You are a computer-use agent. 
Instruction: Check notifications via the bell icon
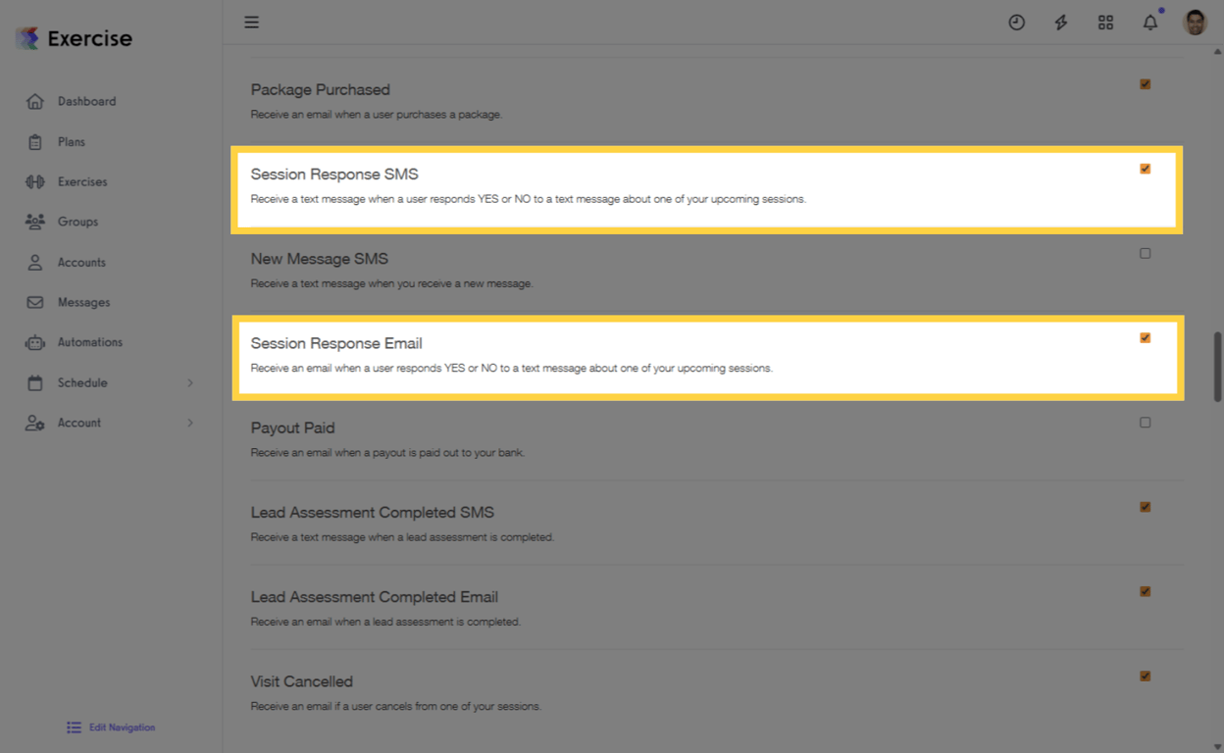[x=1149, y=22]
